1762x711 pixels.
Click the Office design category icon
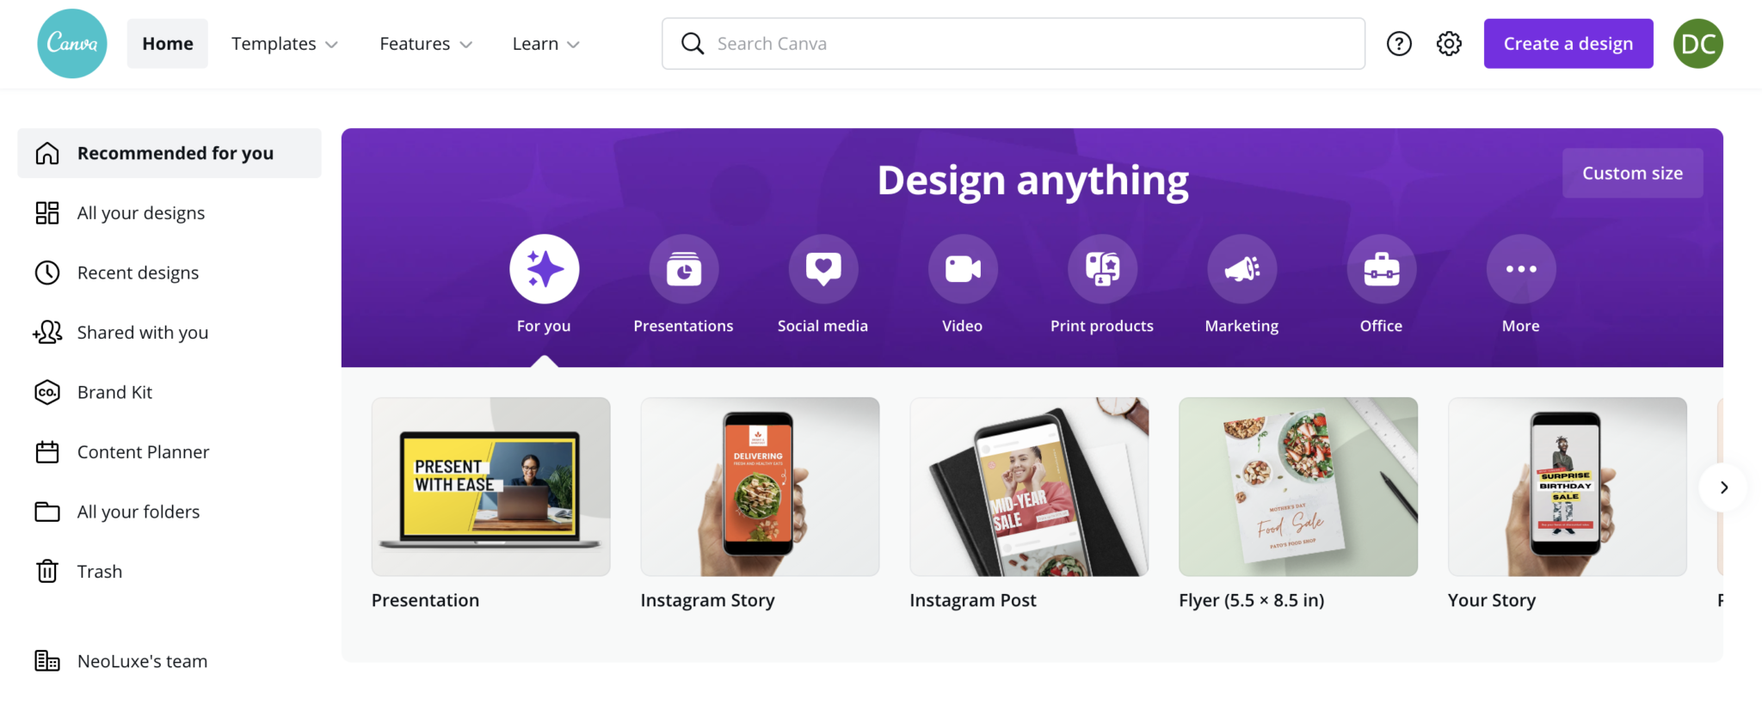(1381, 268)
